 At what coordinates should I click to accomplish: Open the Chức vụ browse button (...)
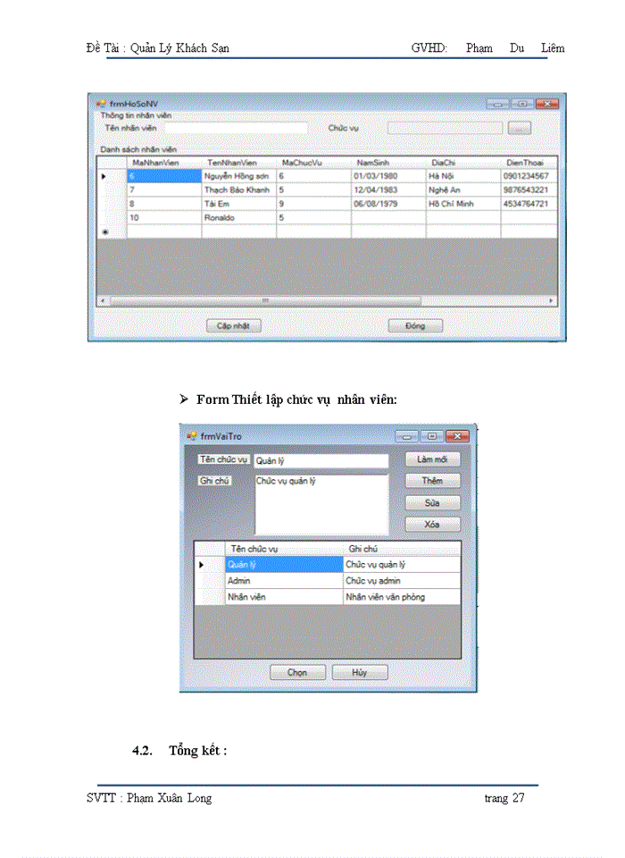[519, 128]
